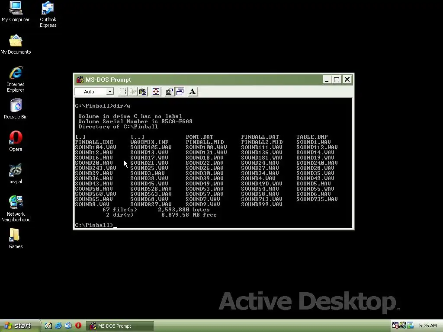Toggle the Background toolbar button in MS-DOS Prompt
This screenshot has width=443, height=332.
click(180, 92)
